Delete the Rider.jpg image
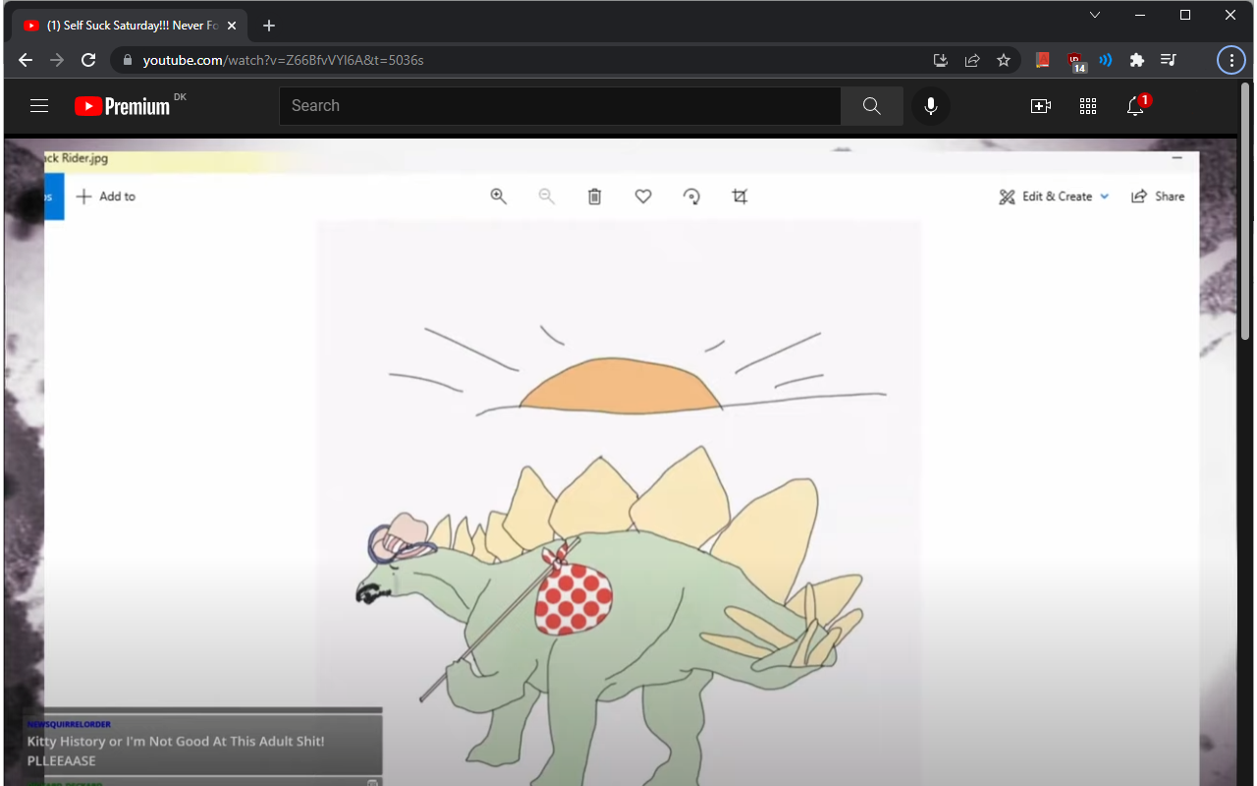This screenshot has width=1257, height=786. tap(594, 196)
